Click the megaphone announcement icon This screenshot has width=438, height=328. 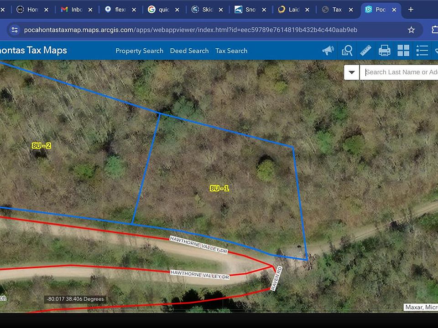coord(328,51)
